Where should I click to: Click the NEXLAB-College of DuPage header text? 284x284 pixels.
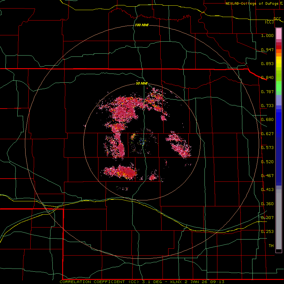pos(252,3)
